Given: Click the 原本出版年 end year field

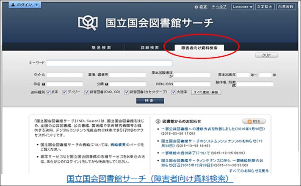Looking at the screenshot, I should tap(265, 75).
